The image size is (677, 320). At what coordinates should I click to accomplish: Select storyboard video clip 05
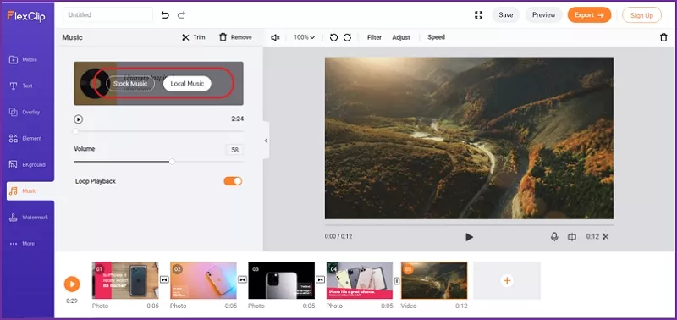coord(434,280)
